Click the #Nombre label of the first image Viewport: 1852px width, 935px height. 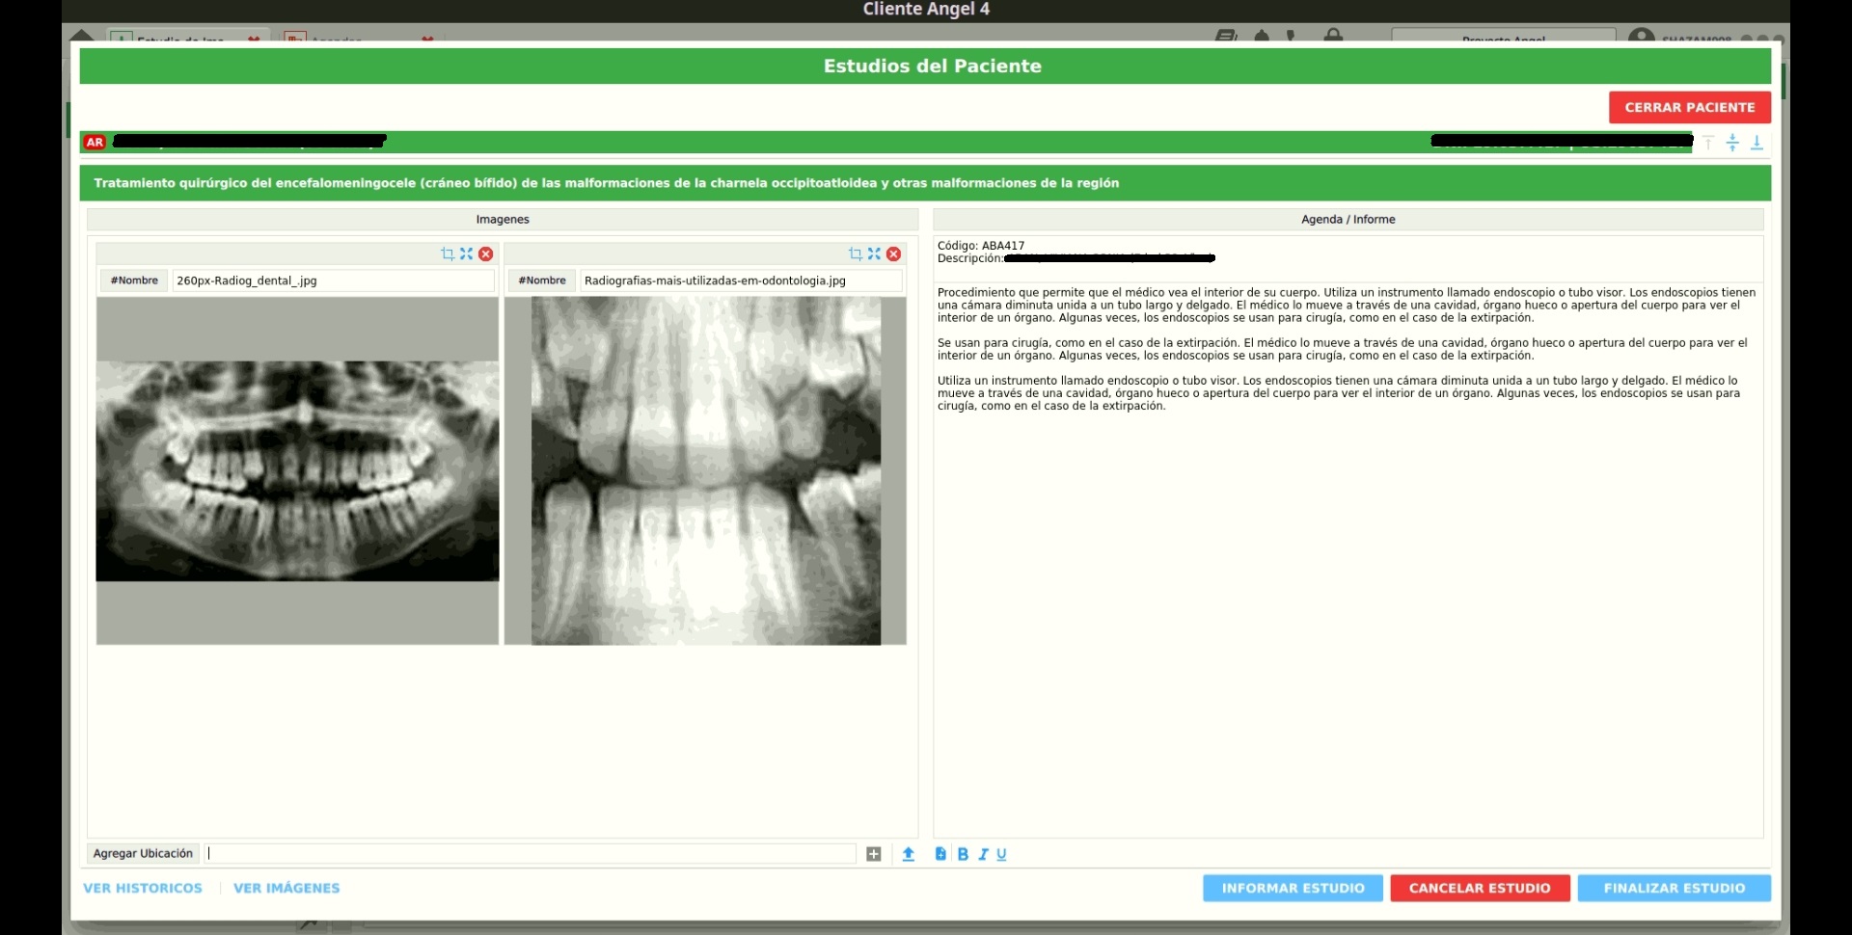[x=134, y=280]
